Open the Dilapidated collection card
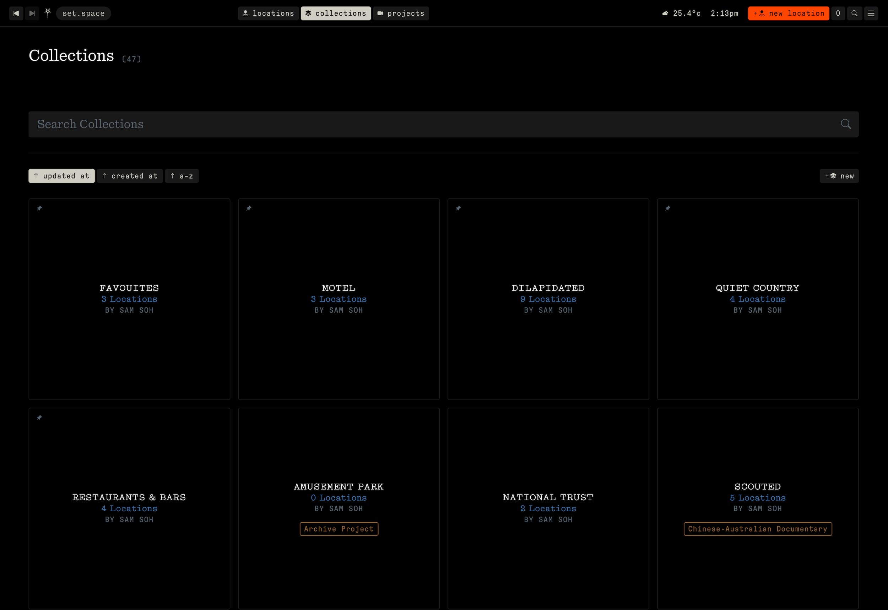888x610 pixels. point(548,299)
